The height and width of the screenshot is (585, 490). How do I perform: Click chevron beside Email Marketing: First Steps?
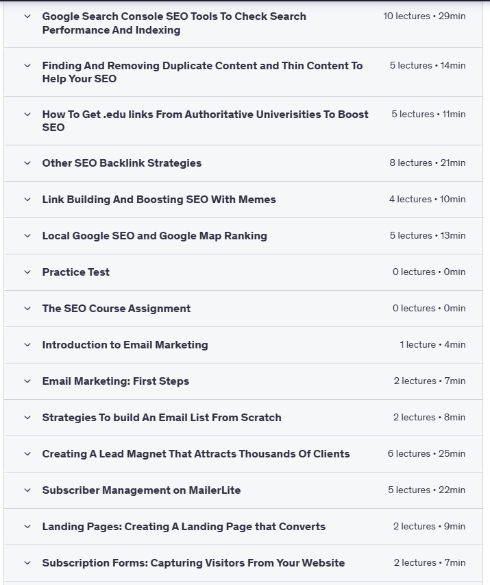(27, 381)
